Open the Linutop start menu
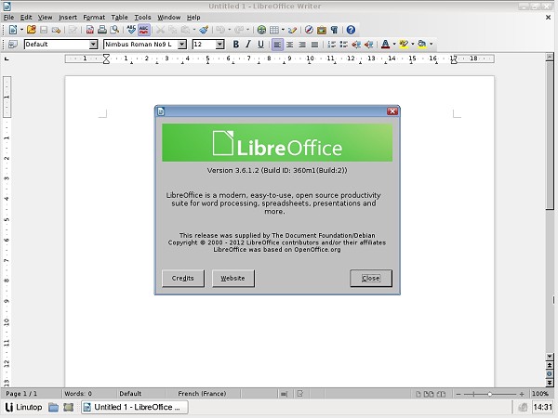Screen dimensions: 558x418 click(24, 407)
